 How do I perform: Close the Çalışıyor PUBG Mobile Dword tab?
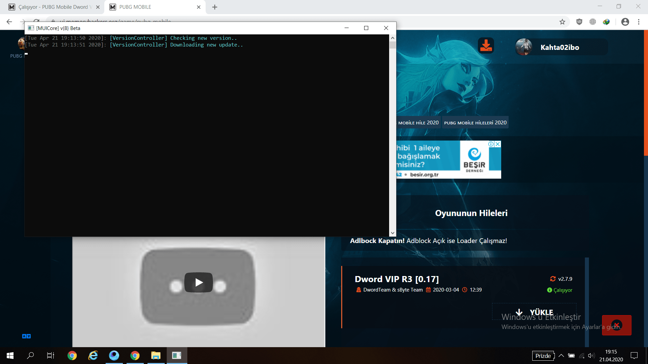tap(98, 7)
